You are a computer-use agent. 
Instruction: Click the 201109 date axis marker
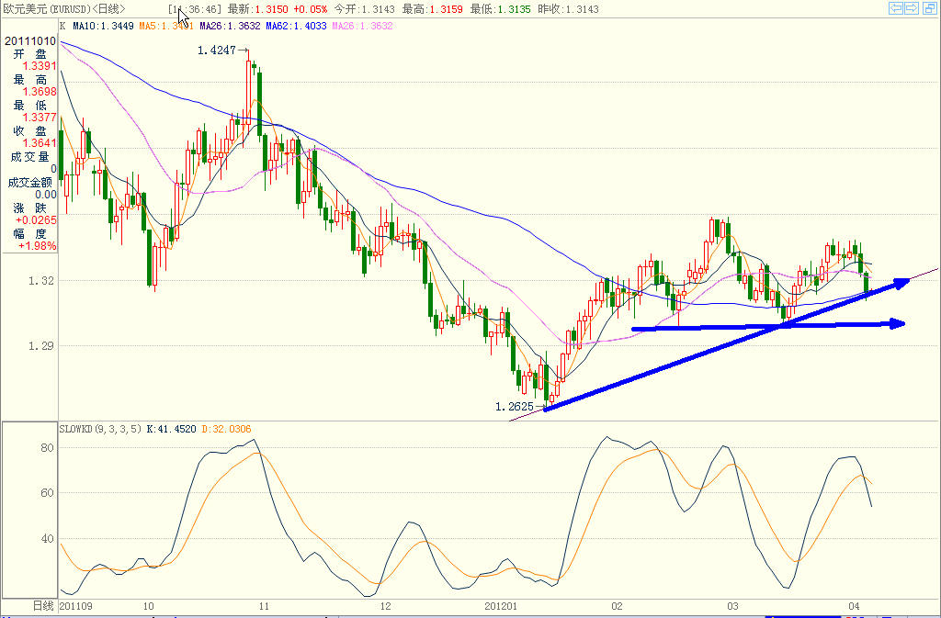[x=76, y=606]
